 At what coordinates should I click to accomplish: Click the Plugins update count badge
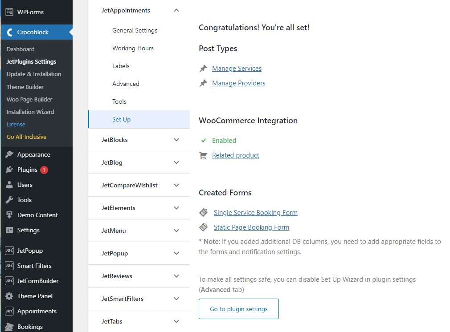44,170
